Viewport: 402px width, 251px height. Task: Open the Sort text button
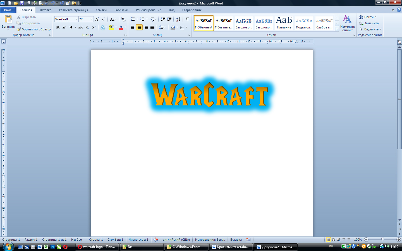tap(178, 19)
